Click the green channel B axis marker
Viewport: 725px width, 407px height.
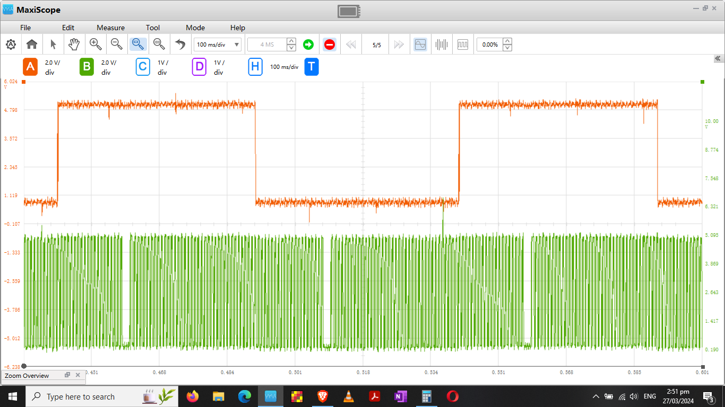[x=703, y=82]
